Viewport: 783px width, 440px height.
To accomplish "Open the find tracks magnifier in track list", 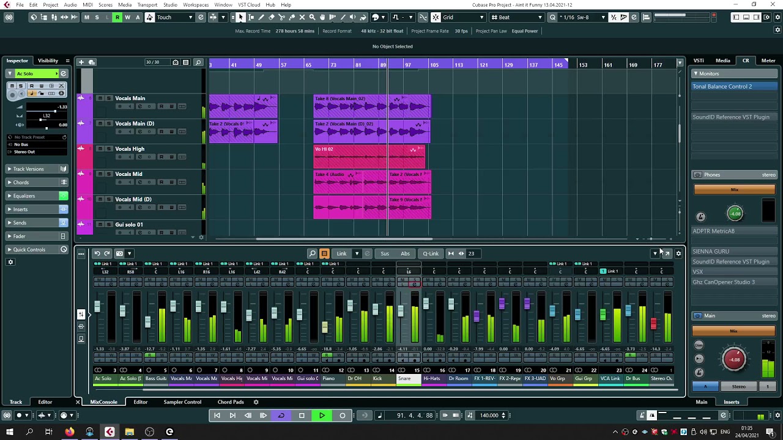I will (x=198, y=62).
